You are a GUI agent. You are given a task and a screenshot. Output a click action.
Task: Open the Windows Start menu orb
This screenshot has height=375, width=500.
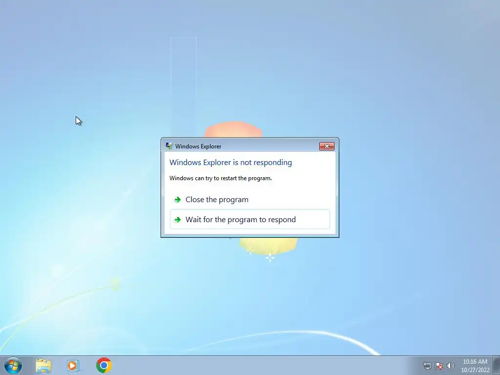click(x=13, y=365)
